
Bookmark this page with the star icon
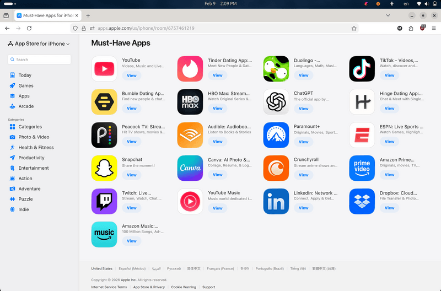point(354,28)
